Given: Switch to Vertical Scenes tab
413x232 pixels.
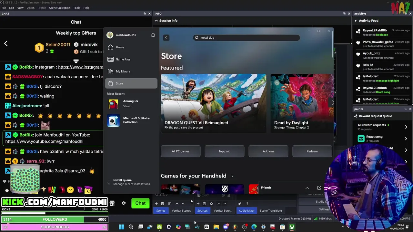Looking at the screenshot, I should 181,211.
